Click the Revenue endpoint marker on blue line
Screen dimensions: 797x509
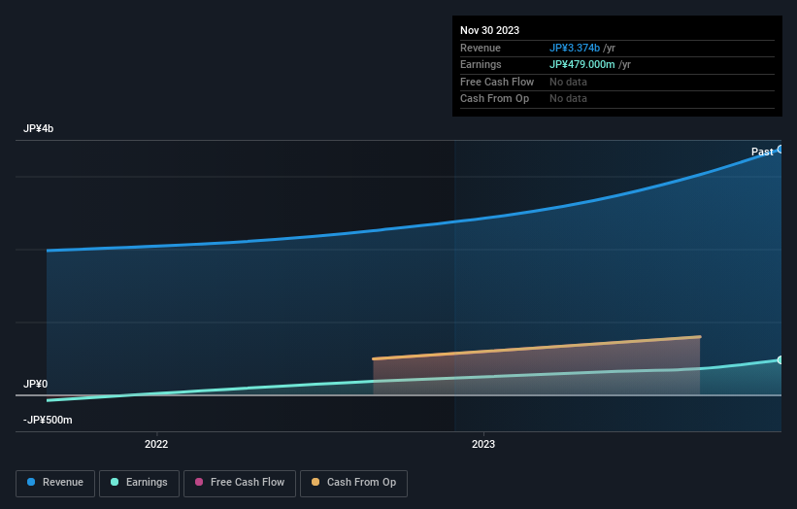coord(780,149)
